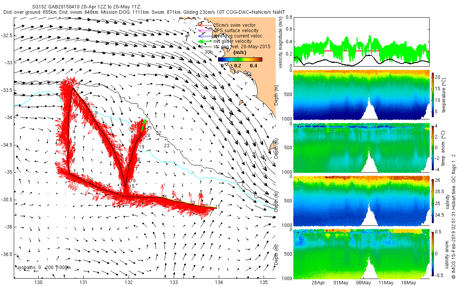Click latitude tick label '-33'

[x=8, y=62]
